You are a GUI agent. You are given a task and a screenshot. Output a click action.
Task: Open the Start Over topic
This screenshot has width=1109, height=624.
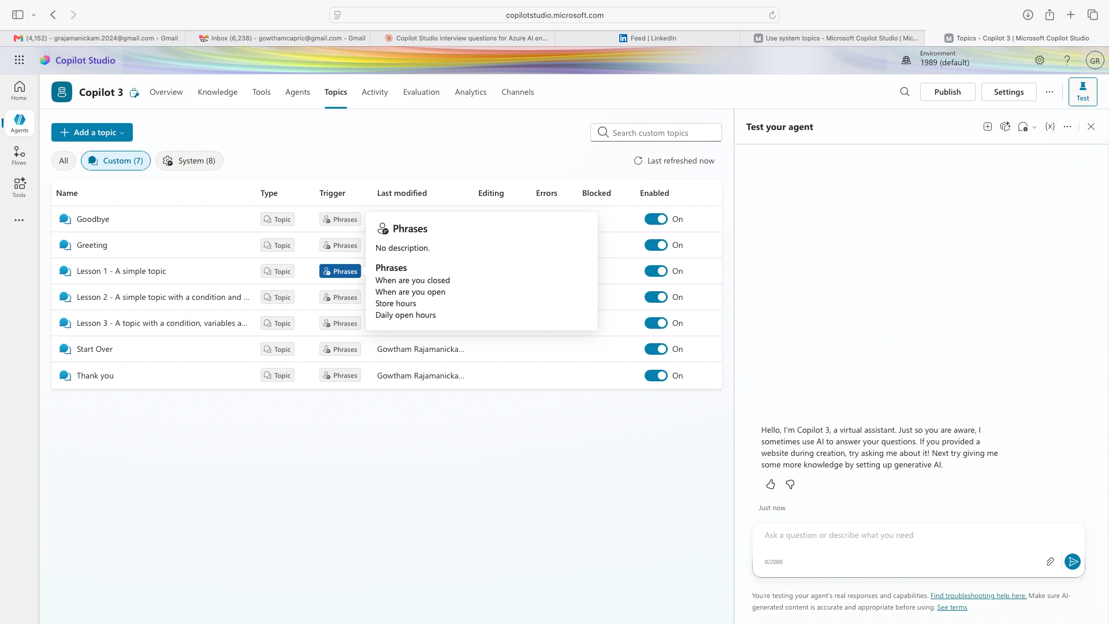95,349
